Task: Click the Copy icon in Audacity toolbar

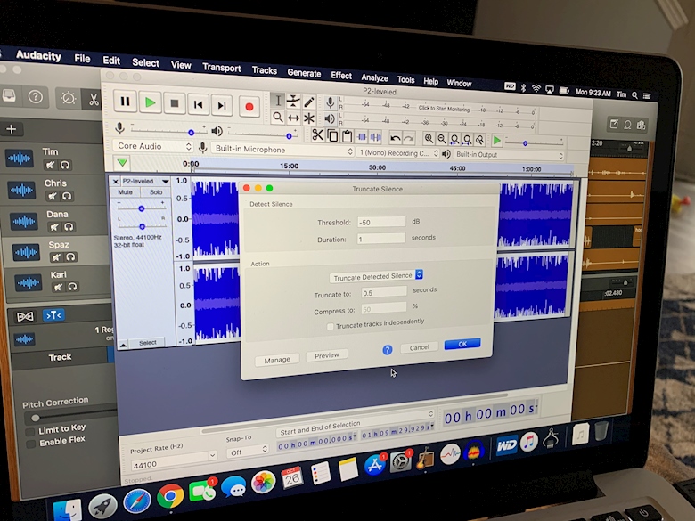Action: [x=332, y=135]
